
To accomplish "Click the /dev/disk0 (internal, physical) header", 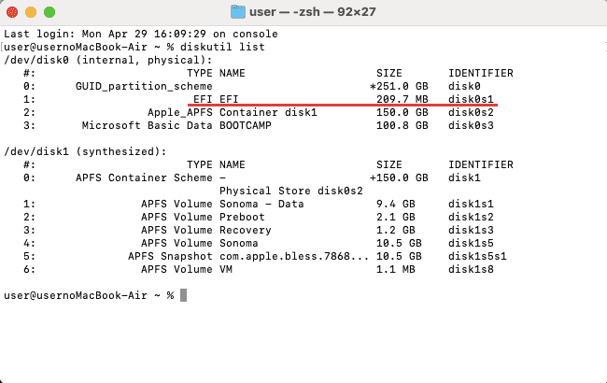I will tap(108, 61).
